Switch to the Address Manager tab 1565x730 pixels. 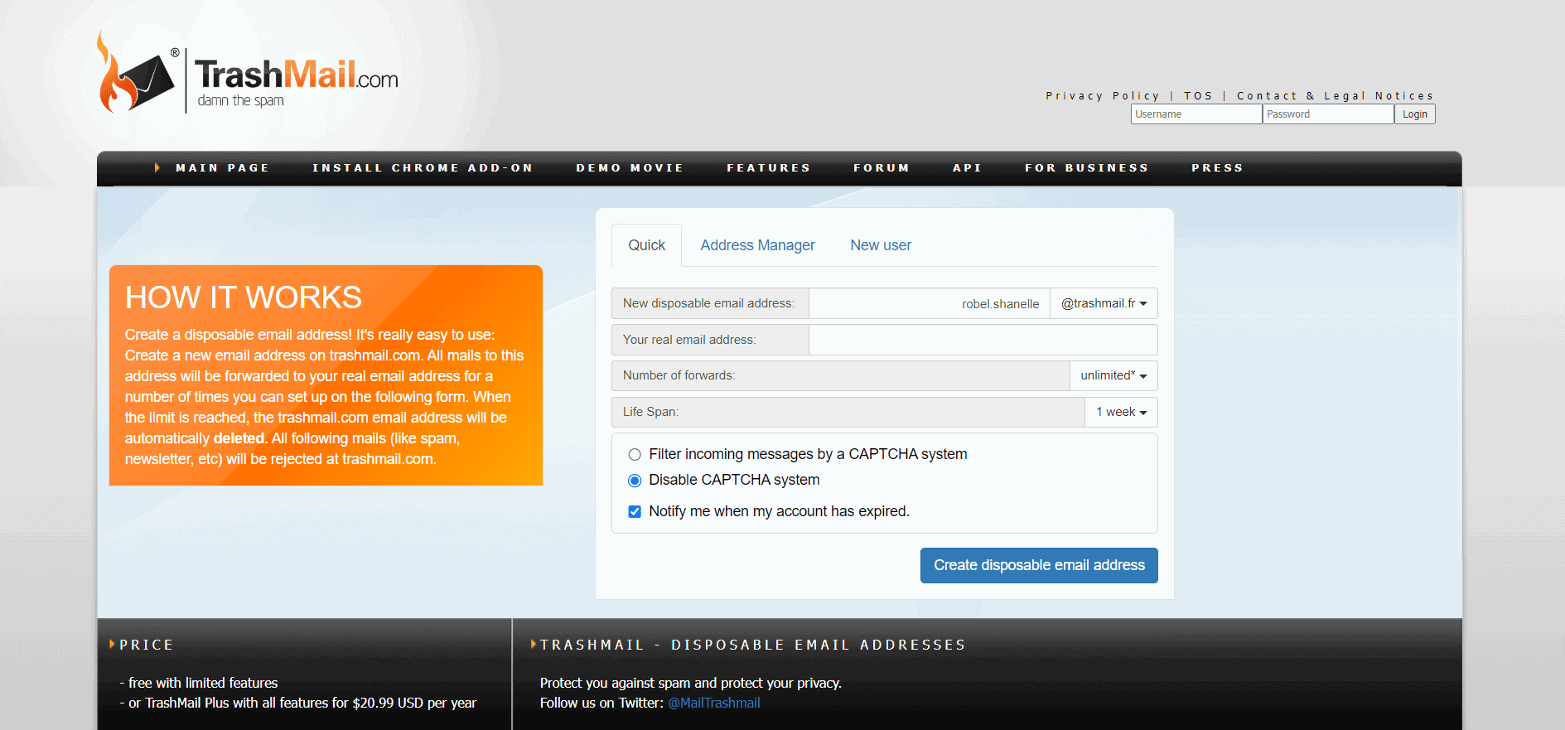tap(757, 245)
